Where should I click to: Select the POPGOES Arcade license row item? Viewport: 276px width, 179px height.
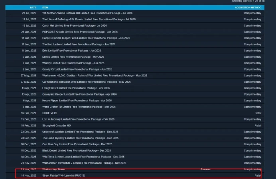click(x=80, y=32)
